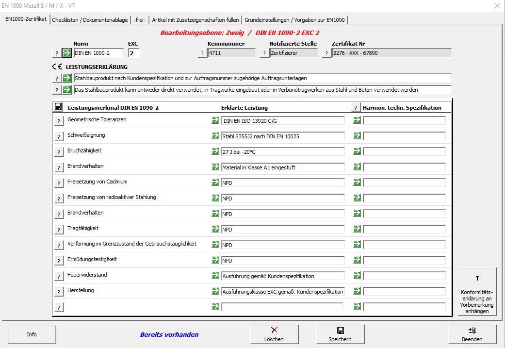This screenshot has width=505, height=348.
Task: Open help for Bruchzähigkeit row
Action: pos(59,152)
